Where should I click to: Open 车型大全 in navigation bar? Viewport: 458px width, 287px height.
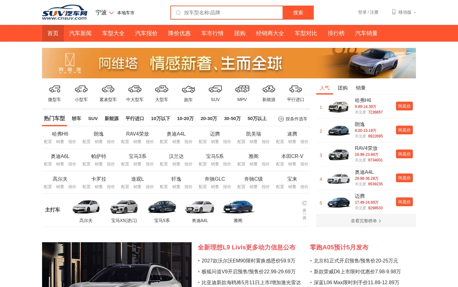click(113, 33)
